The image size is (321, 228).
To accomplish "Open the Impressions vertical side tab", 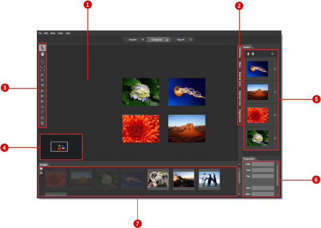I will pos(240,116).
